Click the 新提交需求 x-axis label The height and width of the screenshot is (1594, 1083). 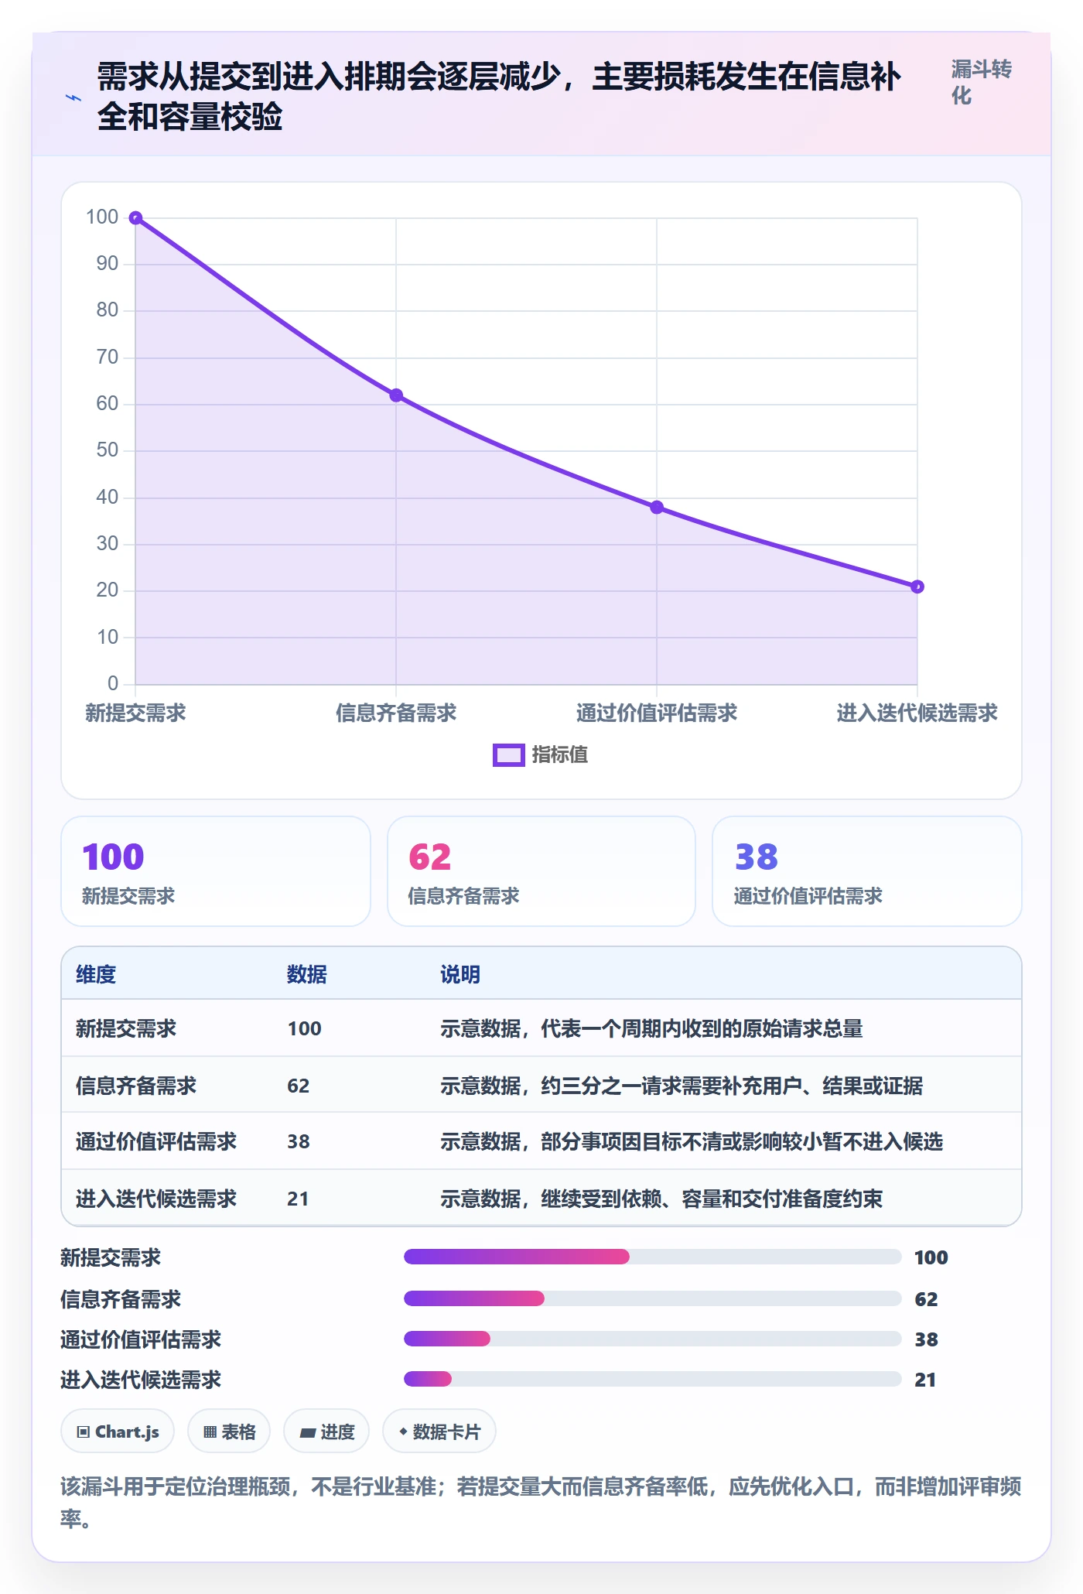tap(135, 713)
